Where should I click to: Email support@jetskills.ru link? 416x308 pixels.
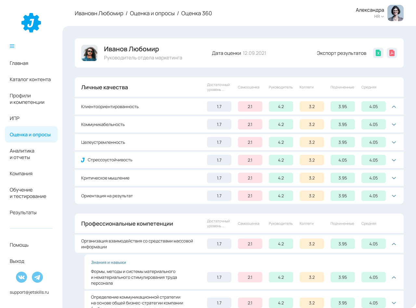pyautogui.click(x=29, y=292)
